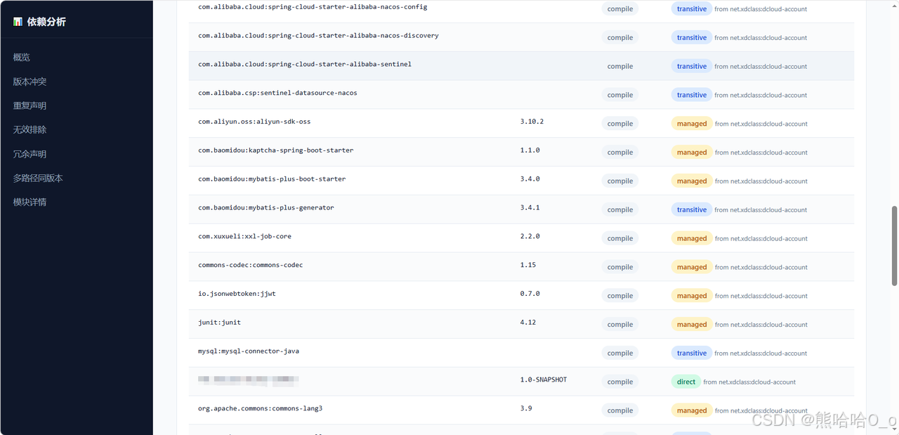Click version 3.4.0 of mybatis-plus-boot-starter
The image size is (899, 435).
pyautogui.click(x=530, y=179)
